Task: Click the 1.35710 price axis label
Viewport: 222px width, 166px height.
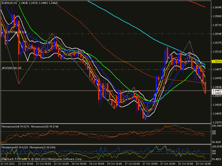Action: coord(217,25)
